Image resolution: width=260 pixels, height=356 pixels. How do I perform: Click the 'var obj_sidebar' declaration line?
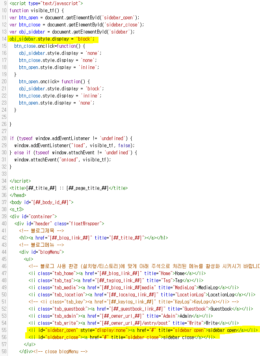[72, 32]
